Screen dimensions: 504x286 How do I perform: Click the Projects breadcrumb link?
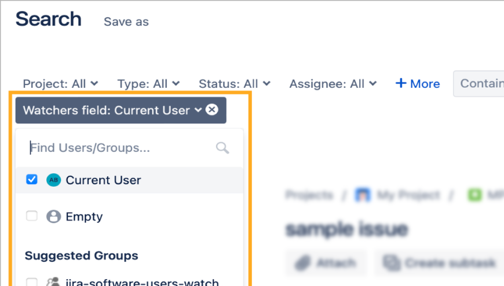309,195
